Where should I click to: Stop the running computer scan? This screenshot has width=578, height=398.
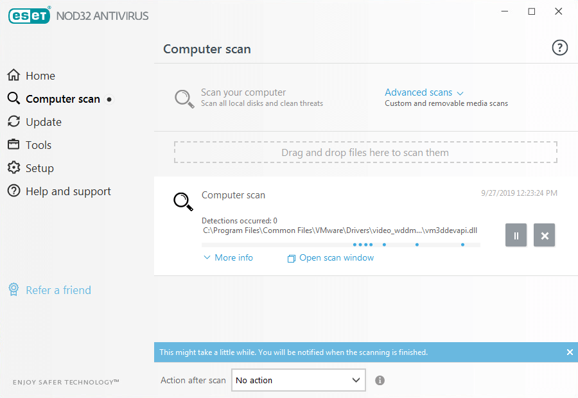(544, 235)
